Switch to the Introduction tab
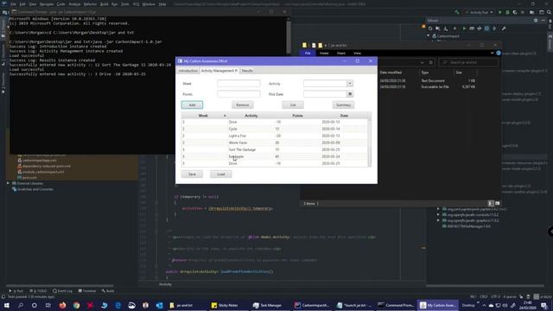The height and width of the screenshot is (311, 553). click(x=188, y=71)
